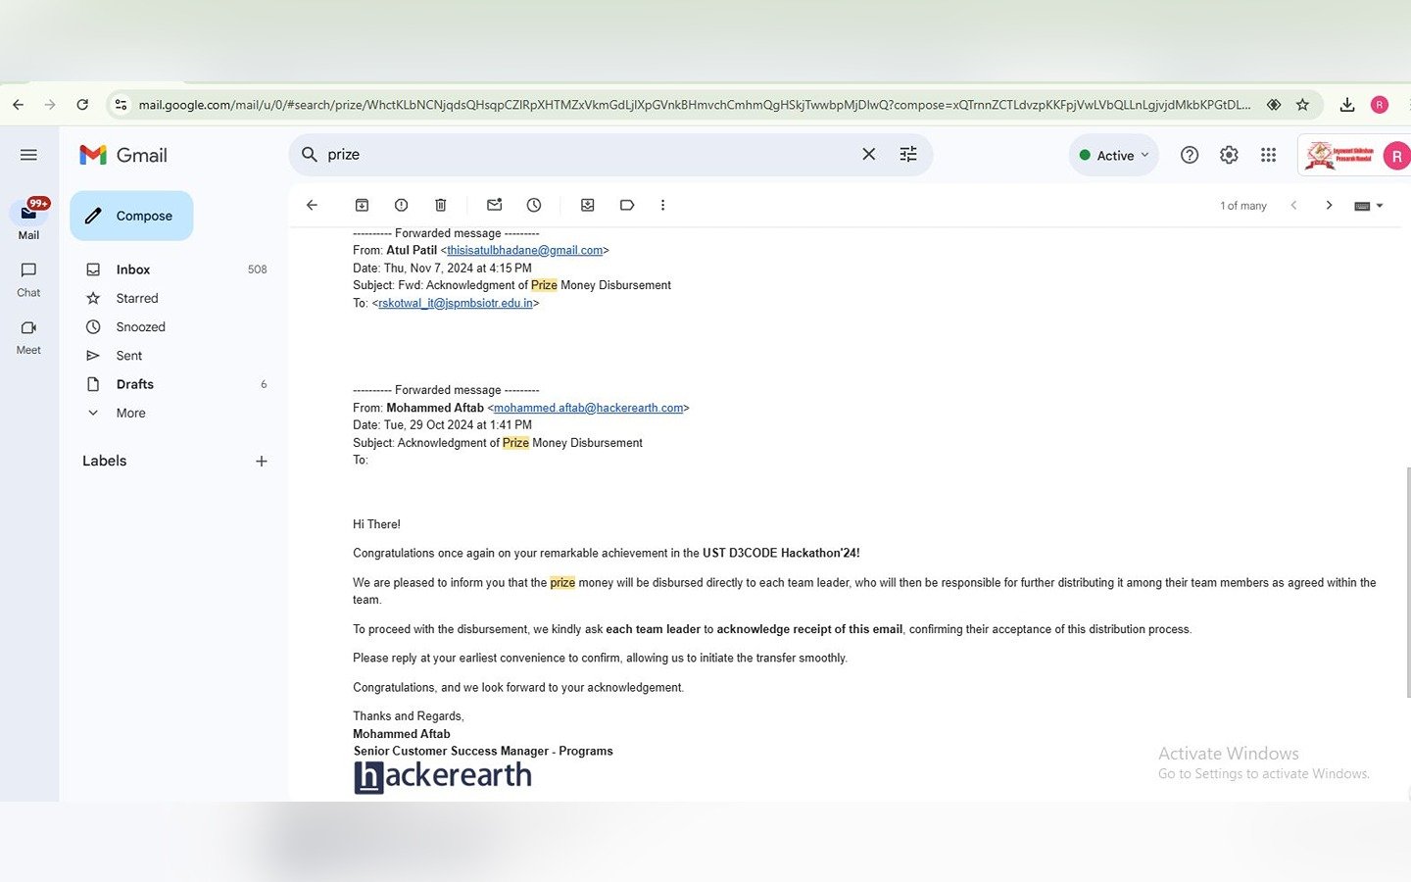Open the Mail section in sidebar
This screenshot has width=1411, height=882.
tap(28, 220)
